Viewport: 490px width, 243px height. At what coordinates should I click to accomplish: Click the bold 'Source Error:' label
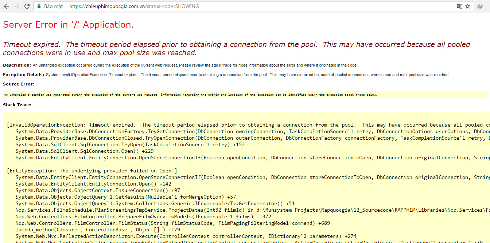[x=19, y=84]
